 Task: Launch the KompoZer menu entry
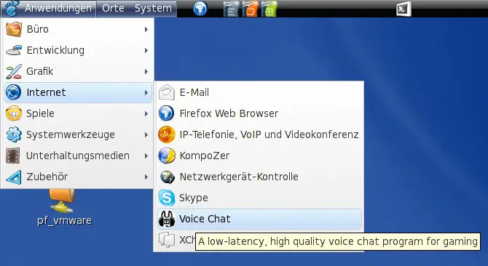click(259, 156)
